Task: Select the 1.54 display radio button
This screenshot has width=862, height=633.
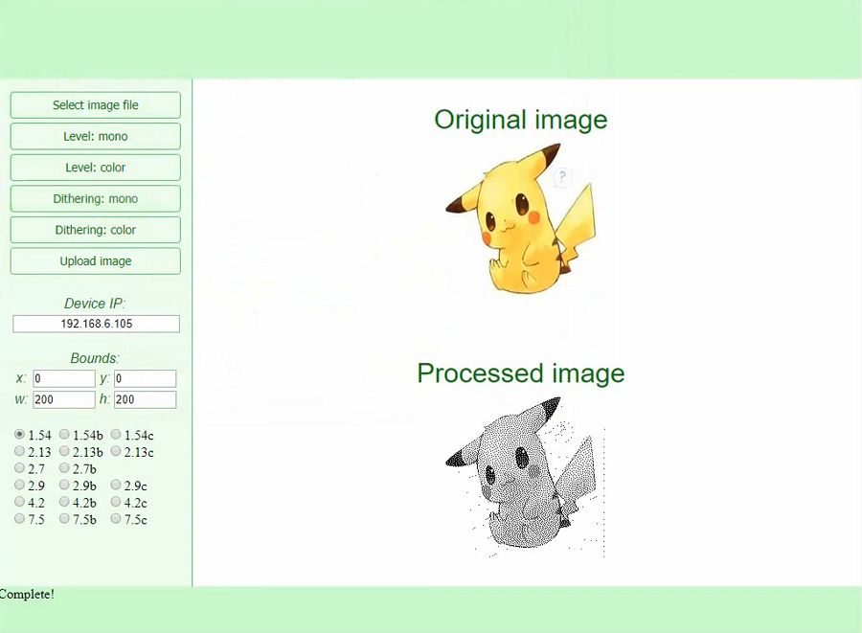Action: click(20, 434)
